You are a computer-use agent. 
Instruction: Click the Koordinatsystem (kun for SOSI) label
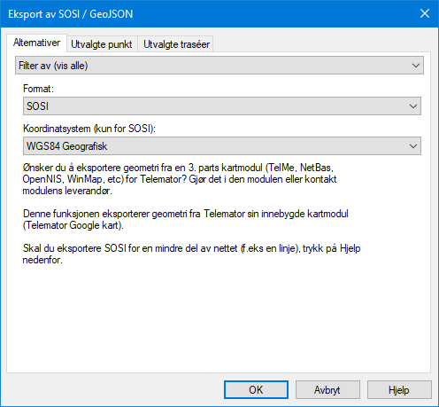click(89, 129)
